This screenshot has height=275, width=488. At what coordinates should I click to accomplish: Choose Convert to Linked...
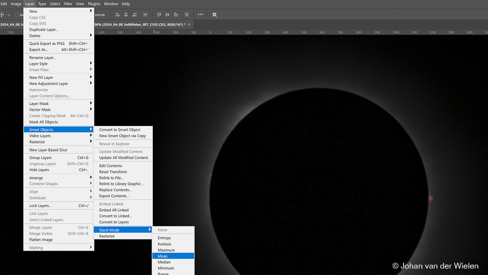coord(123,216)
